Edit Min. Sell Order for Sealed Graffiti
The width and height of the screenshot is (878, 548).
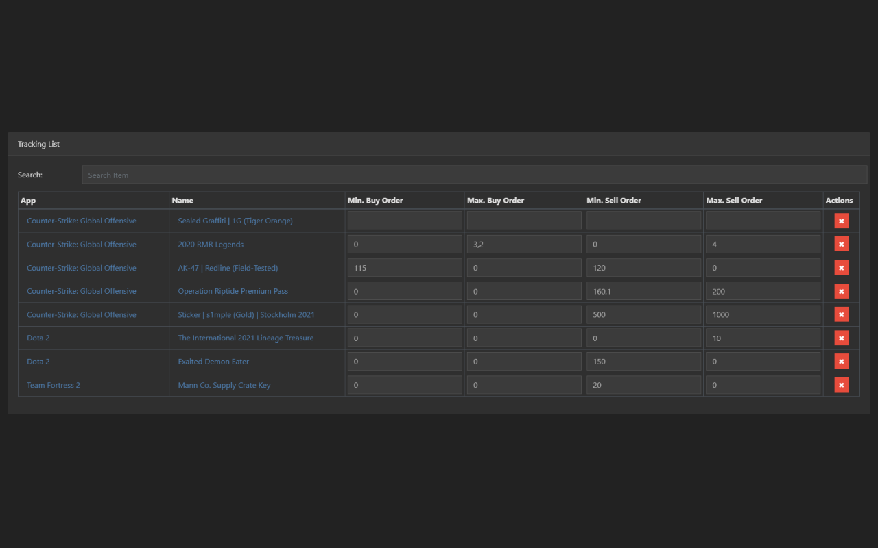(643, 221)
